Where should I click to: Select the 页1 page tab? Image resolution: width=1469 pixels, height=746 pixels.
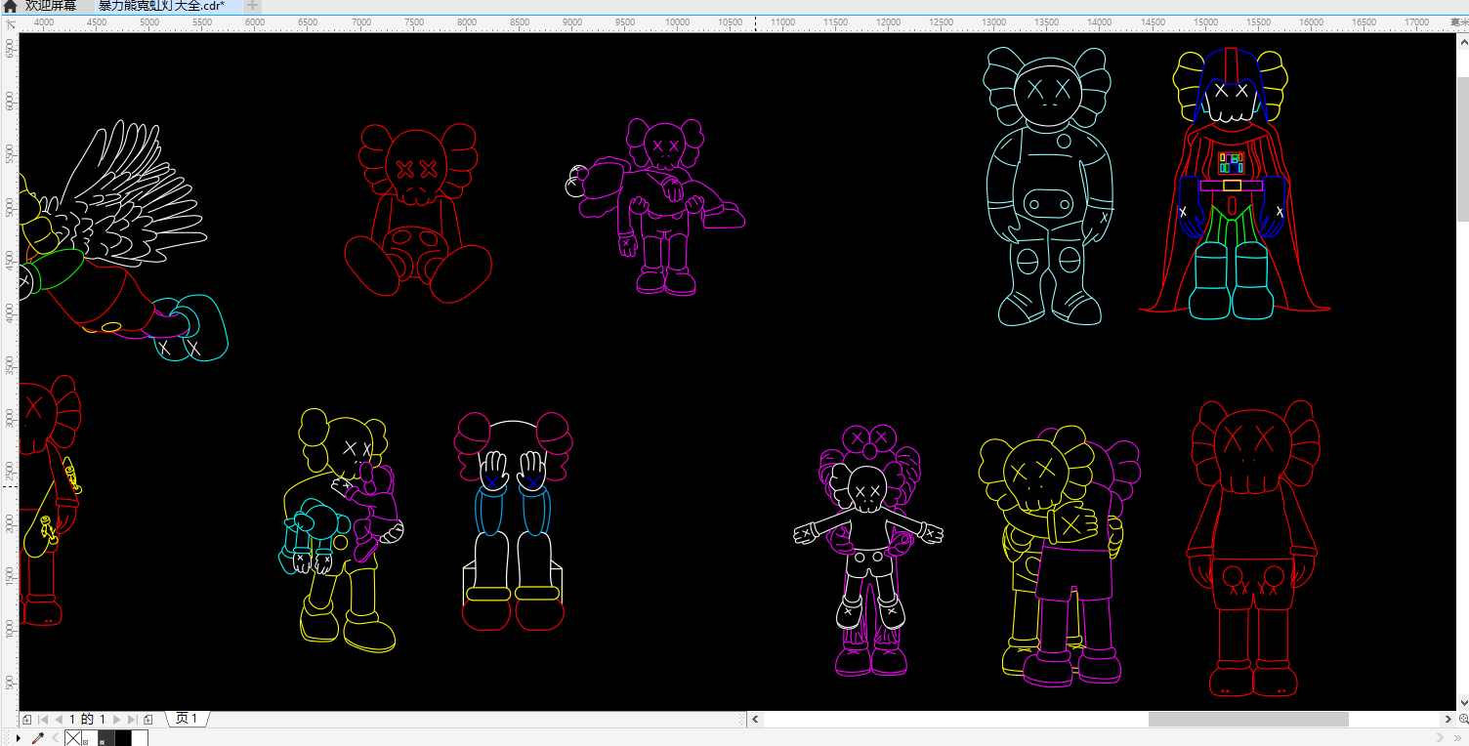pyautogui.click(x=188, y=720)
